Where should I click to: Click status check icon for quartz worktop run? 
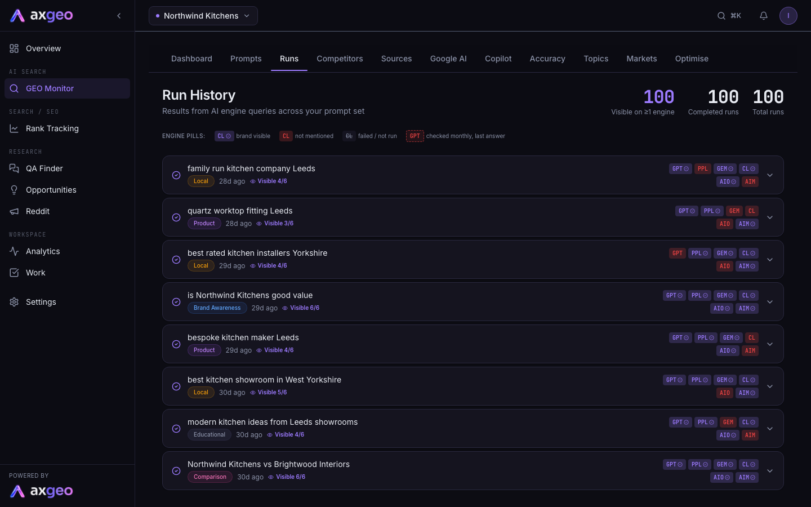(x=176, y=217)
